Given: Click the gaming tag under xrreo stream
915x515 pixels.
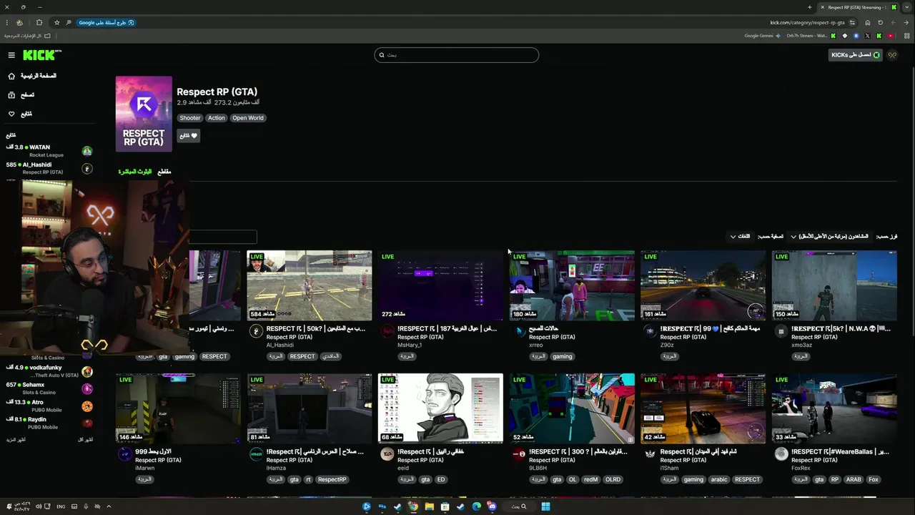Looking at the screenshot, I should pyautogui.click(x=562, y=356).
